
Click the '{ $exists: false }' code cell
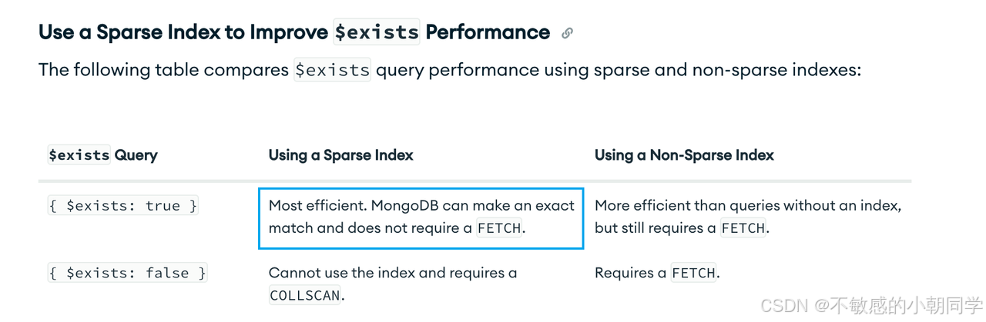(127, 273)
